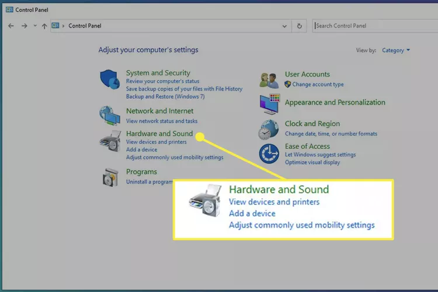Open the Programs heading
Viewport: 438px width, 292px height.
pyautogui.click(x=141, y=172)
